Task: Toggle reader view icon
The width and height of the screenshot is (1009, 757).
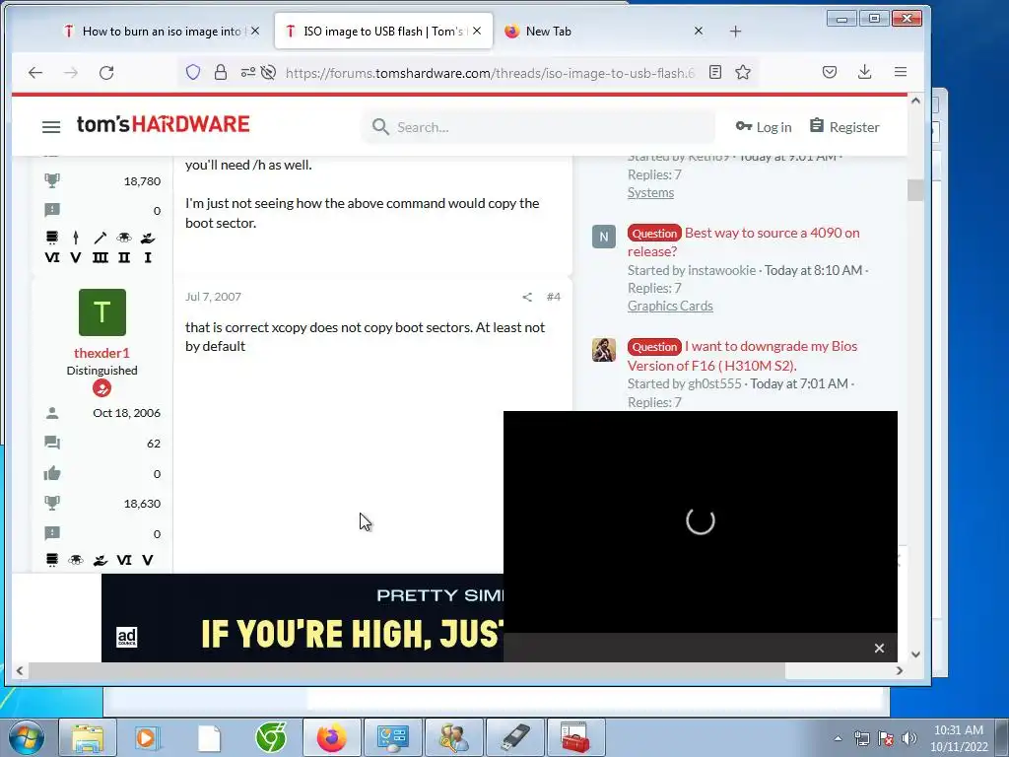Action: point(715,72)
